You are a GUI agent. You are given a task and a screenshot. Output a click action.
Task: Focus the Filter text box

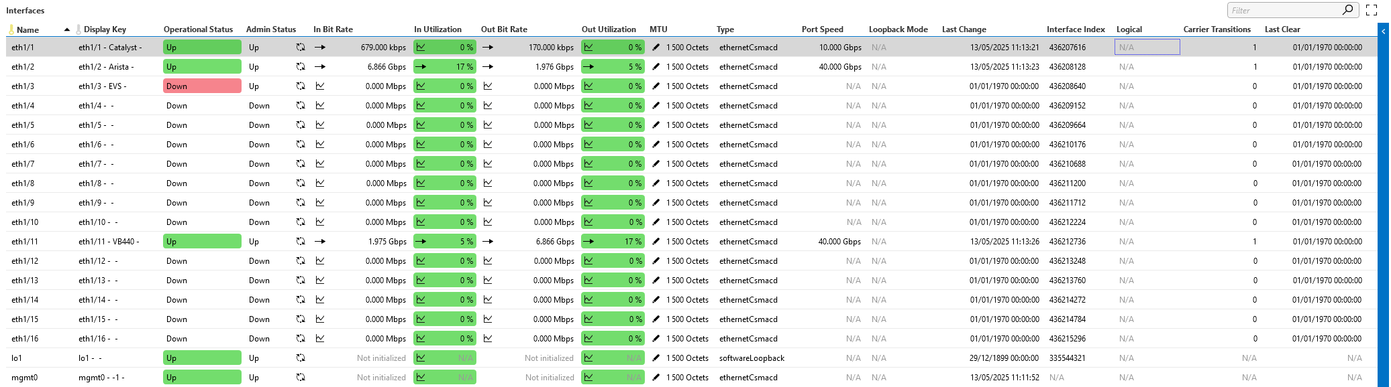(1284, 10)
